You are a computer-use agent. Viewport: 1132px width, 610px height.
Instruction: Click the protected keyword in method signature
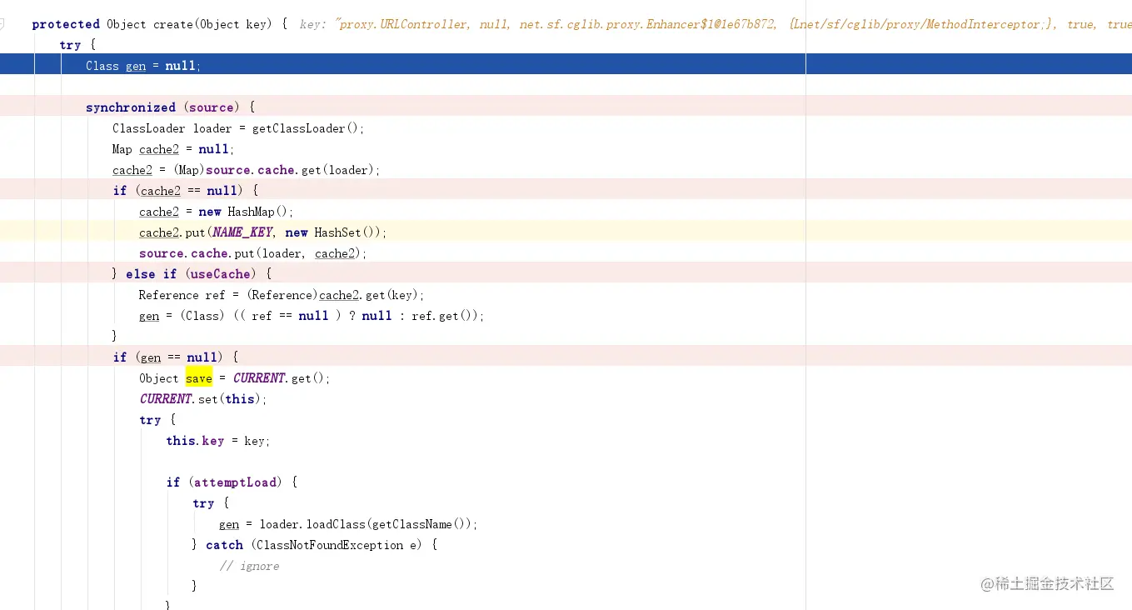pyautogui.click(x=66, y=24)
